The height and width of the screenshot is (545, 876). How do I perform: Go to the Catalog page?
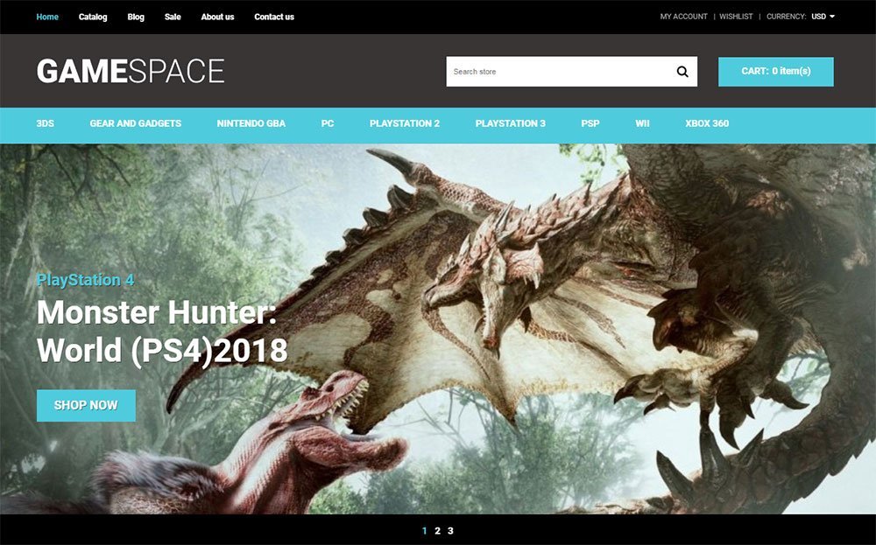point(93,17)
